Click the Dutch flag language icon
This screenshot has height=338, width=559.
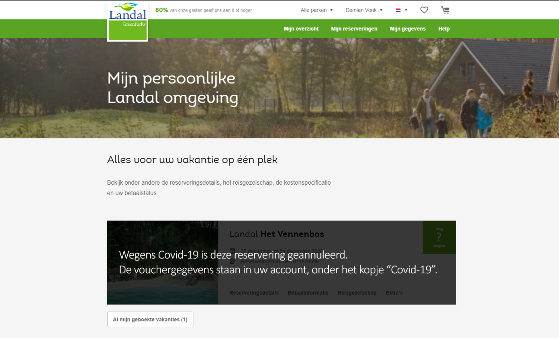[x=398, y=10]
